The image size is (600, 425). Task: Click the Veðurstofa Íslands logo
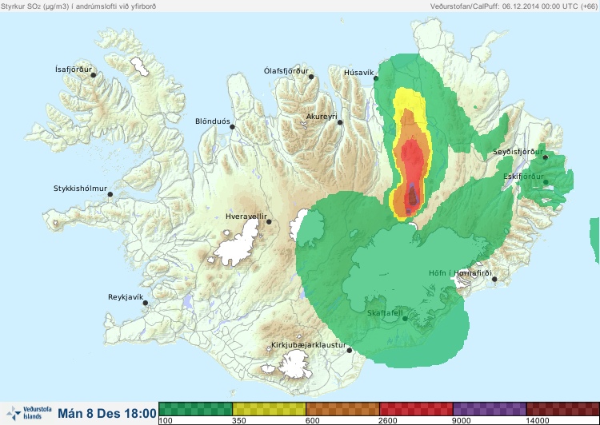coord(29,414)
